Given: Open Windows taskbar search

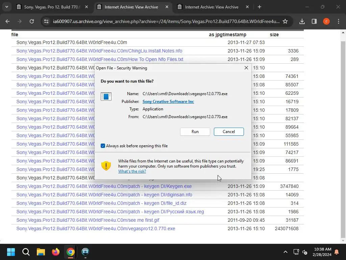Looking at the screenshot, I should point(26,252).
